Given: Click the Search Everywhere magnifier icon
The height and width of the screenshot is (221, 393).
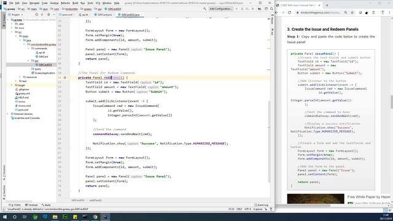Looking at the screenshot, I should click(x=271, y=9).
